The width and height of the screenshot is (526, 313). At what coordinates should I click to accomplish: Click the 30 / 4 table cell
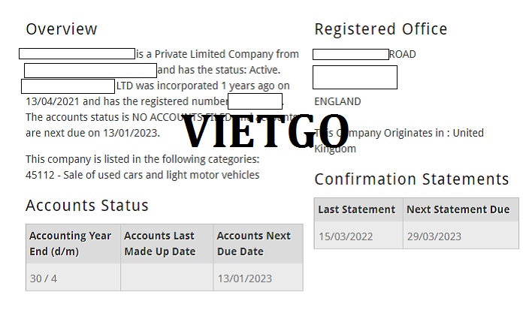tap(73, 278)
